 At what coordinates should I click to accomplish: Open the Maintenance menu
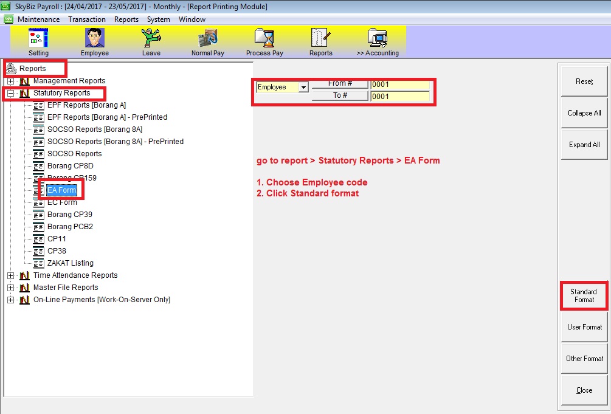pyautogui.click(x=38, y=19)
